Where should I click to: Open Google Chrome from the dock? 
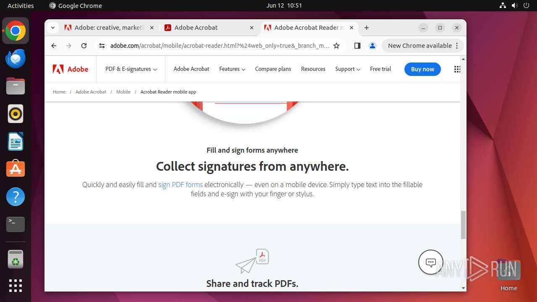pos(16,31)
